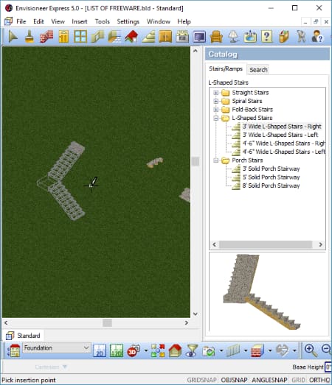Toggle ORTHO in status bar
This screenshot has height=385, width=332.
[319, 380]
